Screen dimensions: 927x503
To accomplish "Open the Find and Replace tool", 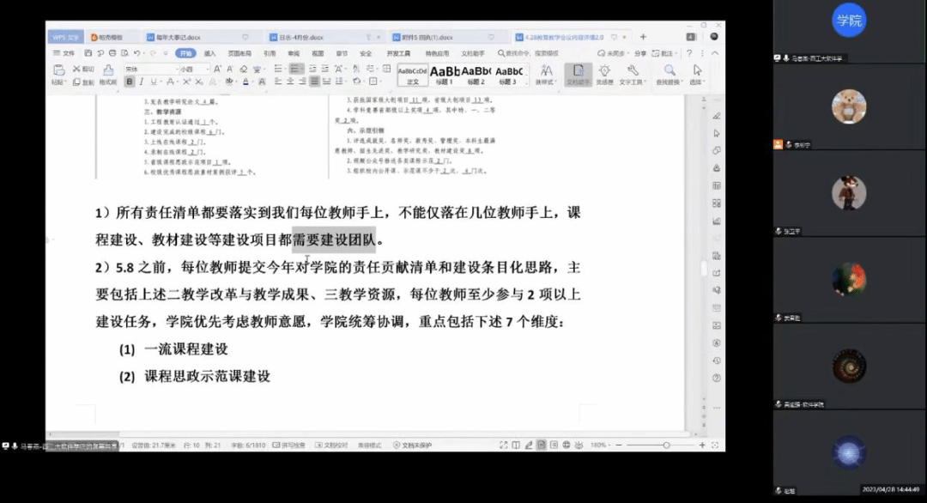I will tap(669, 74).
